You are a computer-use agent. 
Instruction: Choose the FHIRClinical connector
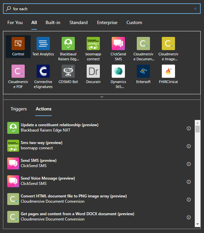point(168,71)
